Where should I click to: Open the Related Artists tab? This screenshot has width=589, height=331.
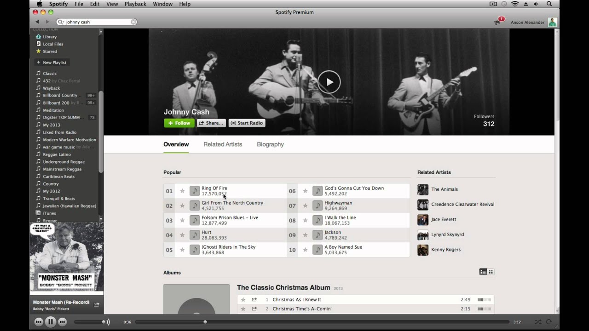[223, 144]
